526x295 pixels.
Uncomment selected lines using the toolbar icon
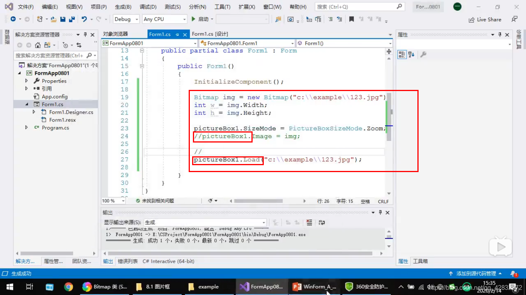(339, 19)
